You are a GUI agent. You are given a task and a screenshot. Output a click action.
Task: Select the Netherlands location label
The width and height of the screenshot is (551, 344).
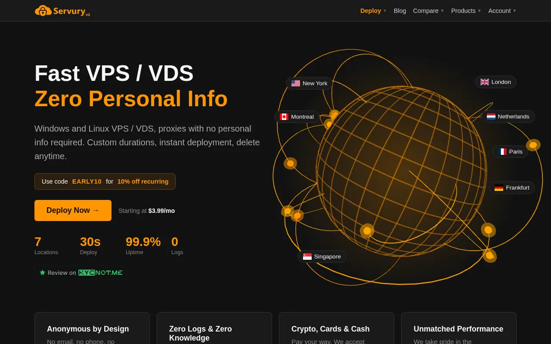pos(508,117)
